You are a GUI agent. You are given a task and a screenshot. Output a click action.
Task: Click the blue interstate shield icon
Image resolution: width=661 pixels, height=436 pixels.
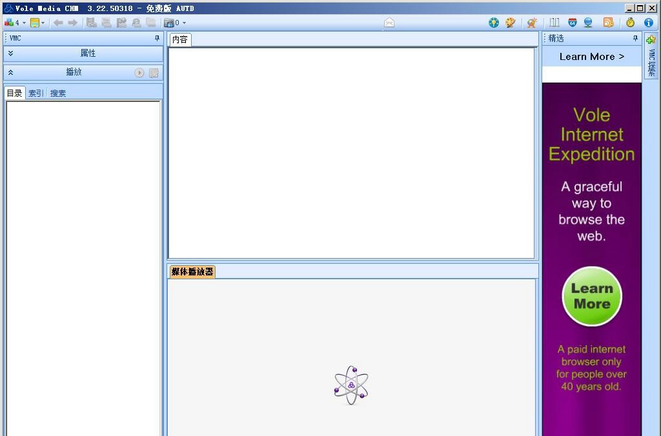point(573,23)
